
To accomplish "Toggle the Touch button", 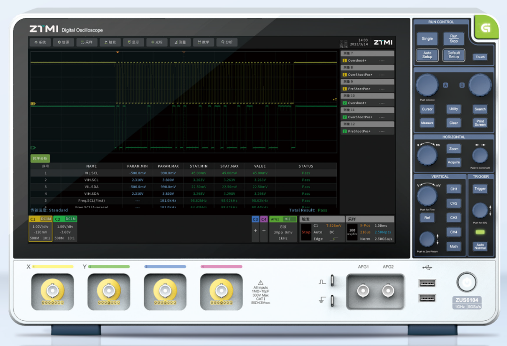I will [480, 57].
